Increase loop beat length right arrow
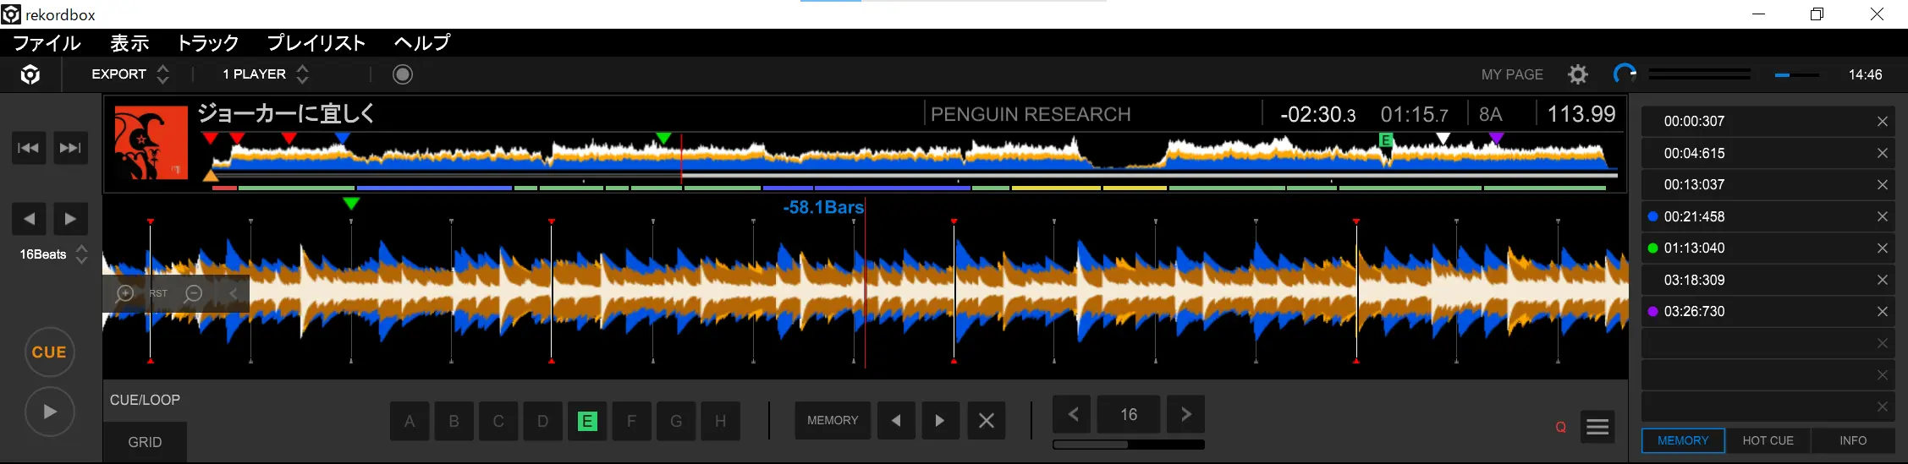 [1186, 414]
